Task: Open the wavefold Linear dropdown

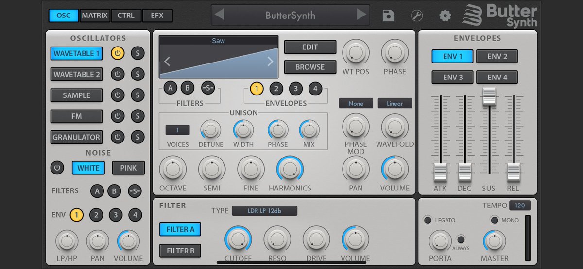Action: pyautogui.click(x=394, y=103)
